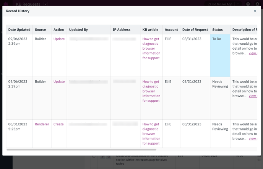
Task: Click Updated By column header
Action: [89, 30]
